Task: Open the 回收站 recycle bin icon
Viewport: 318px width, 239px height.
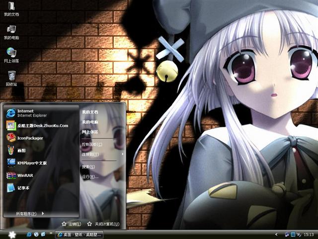Action: pyautogui.click(x=11, y=79)
